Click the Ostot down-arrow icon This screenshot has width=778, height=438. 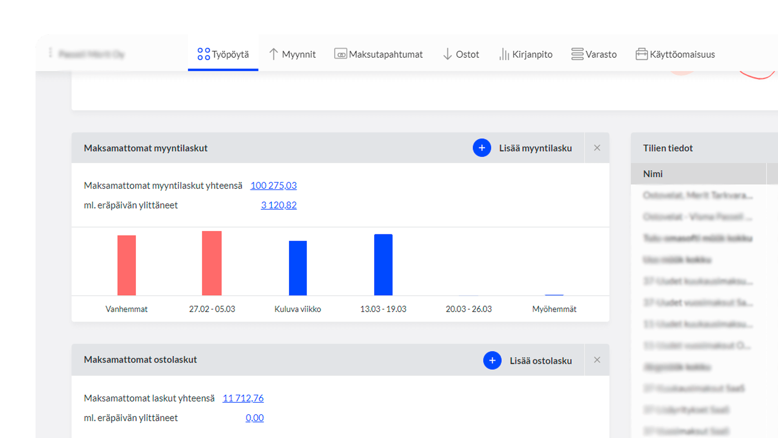point(448,54)
